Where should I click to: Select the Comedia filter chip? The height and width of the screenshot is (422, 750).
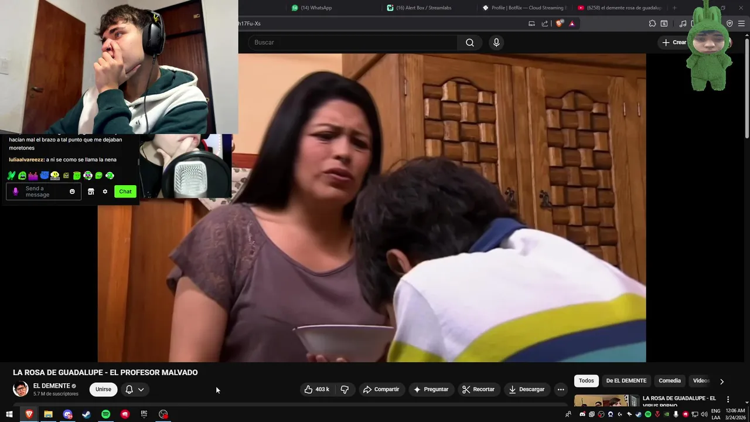pyautogui.click(x=670, y=381)
